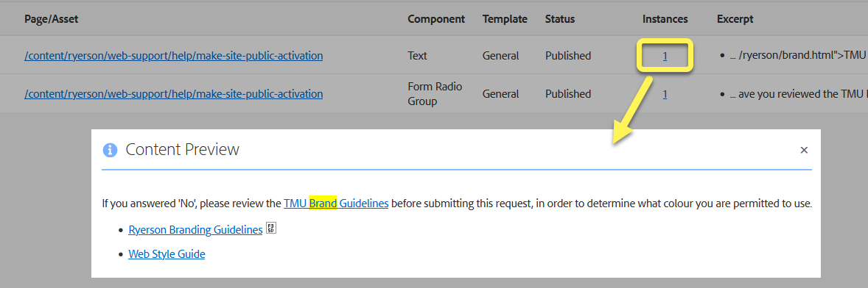Open the page path link in the Form Radio Group row
Screen dimensions: 868x288
click(174, 94)
